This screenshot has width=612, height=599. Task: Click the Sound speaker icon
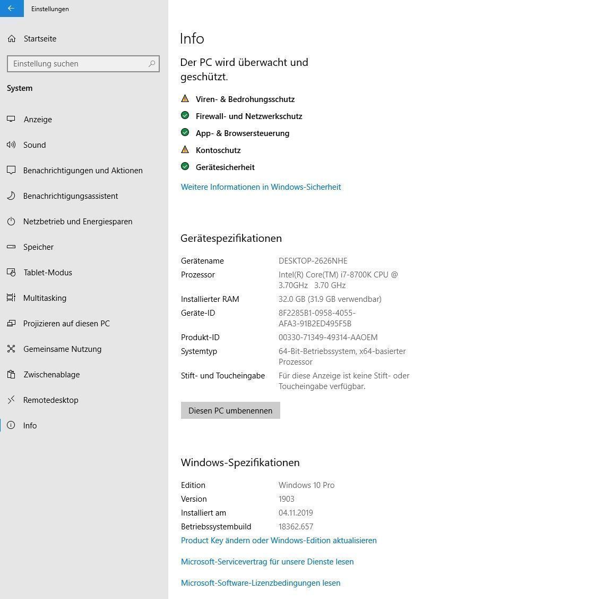(11, 145)
